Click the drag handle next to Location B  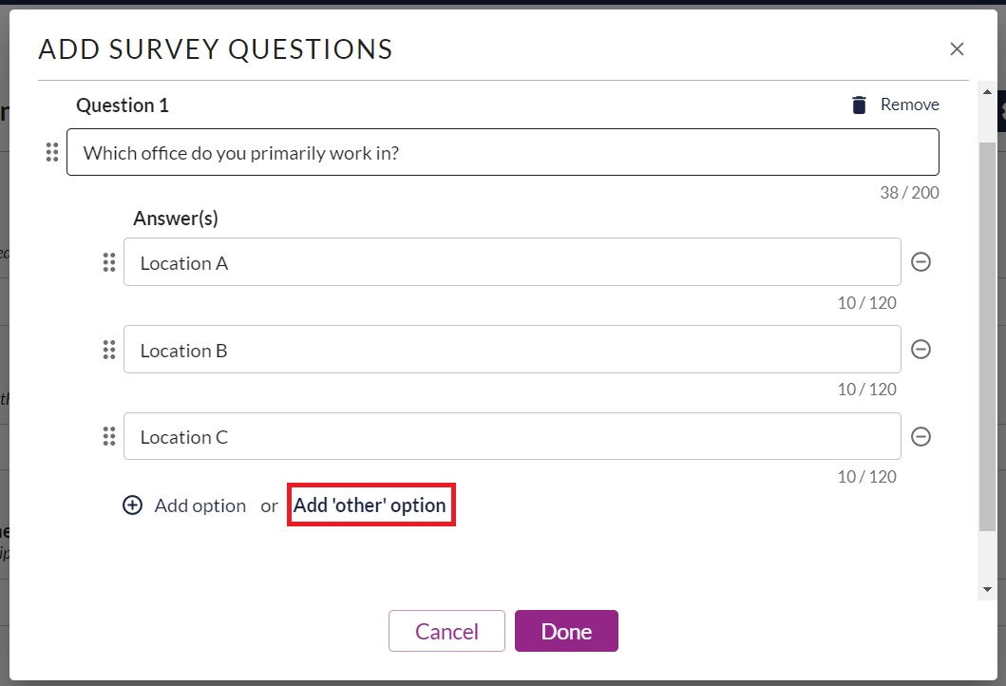point(109,350)
